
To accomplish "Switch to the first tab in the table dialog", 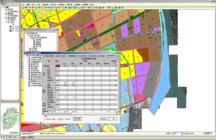I will [48, 56].
